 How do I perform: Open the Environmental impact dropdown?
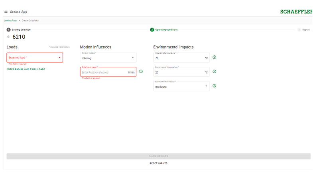[181, 86]
